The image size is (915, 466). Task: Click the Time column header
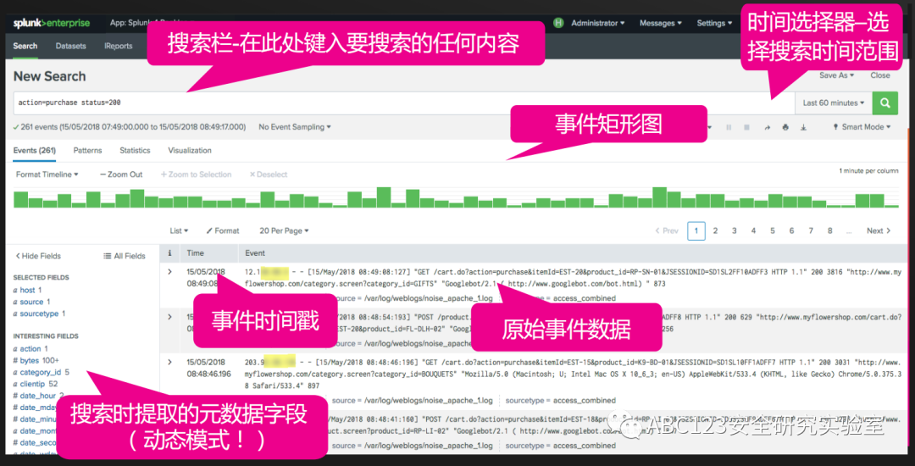point(196,253)
